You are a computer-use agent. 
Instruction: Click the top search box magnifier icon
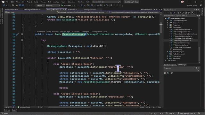[119, 2]
